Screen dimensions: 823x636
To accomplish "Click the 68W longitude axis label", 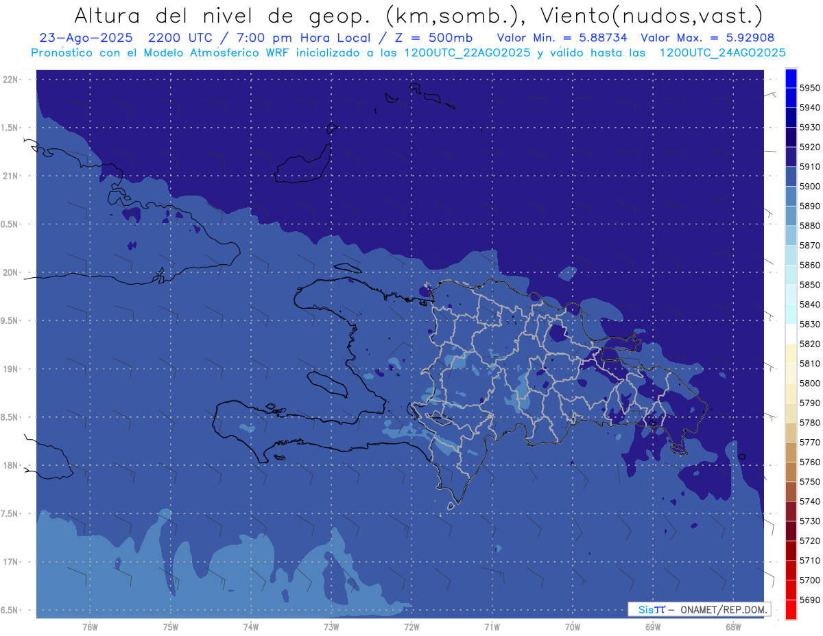I will [x=733, y=626].
